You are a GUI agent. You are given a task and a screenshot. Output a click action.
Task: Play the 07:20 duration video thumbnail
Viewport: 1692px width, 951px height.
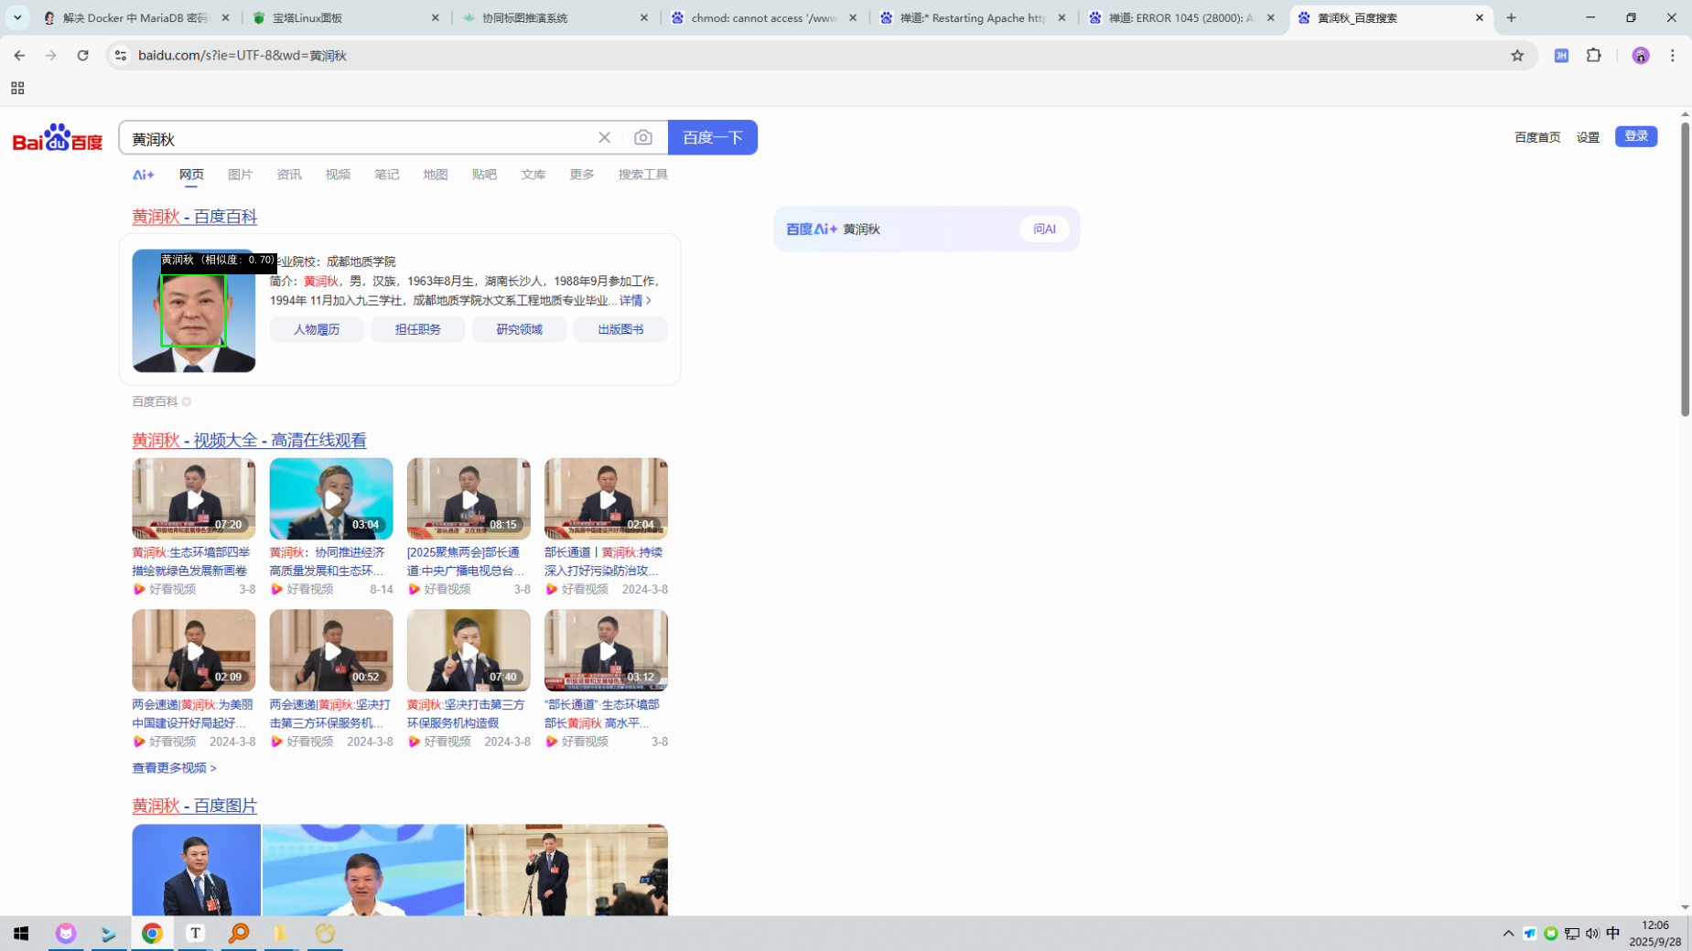pos(193,498)
